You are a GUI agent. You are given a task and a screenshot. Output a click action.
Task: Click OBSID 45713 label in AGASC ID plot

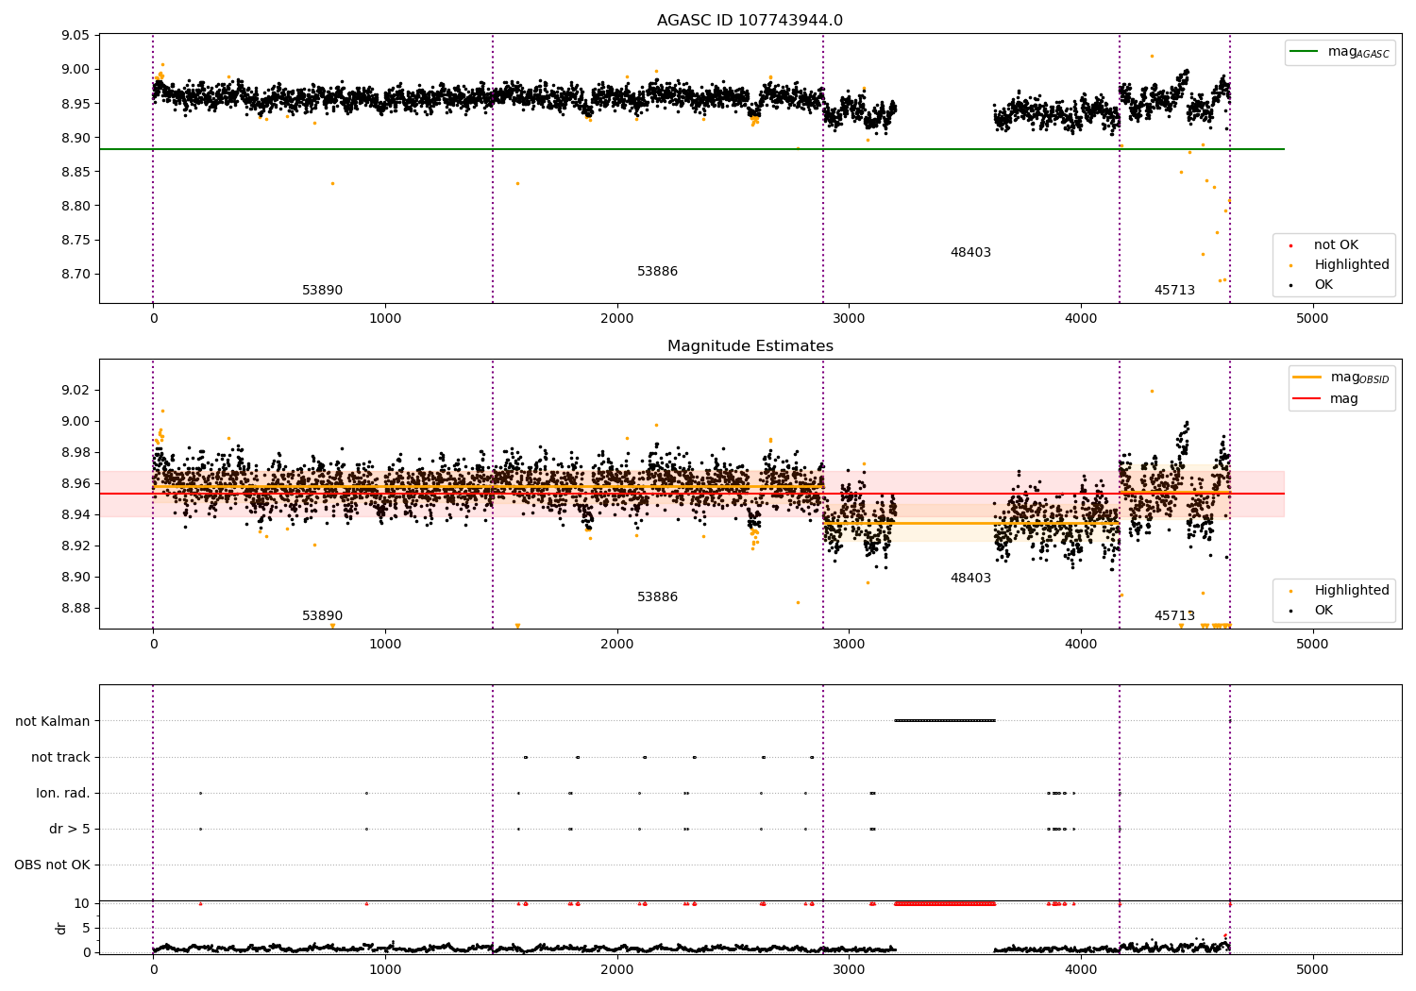pyautogui.click(x=1174, y=291)
